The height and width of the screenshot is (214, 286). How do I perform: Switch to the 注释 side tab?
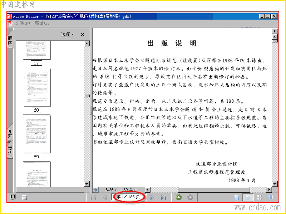[x=10, y=150]
